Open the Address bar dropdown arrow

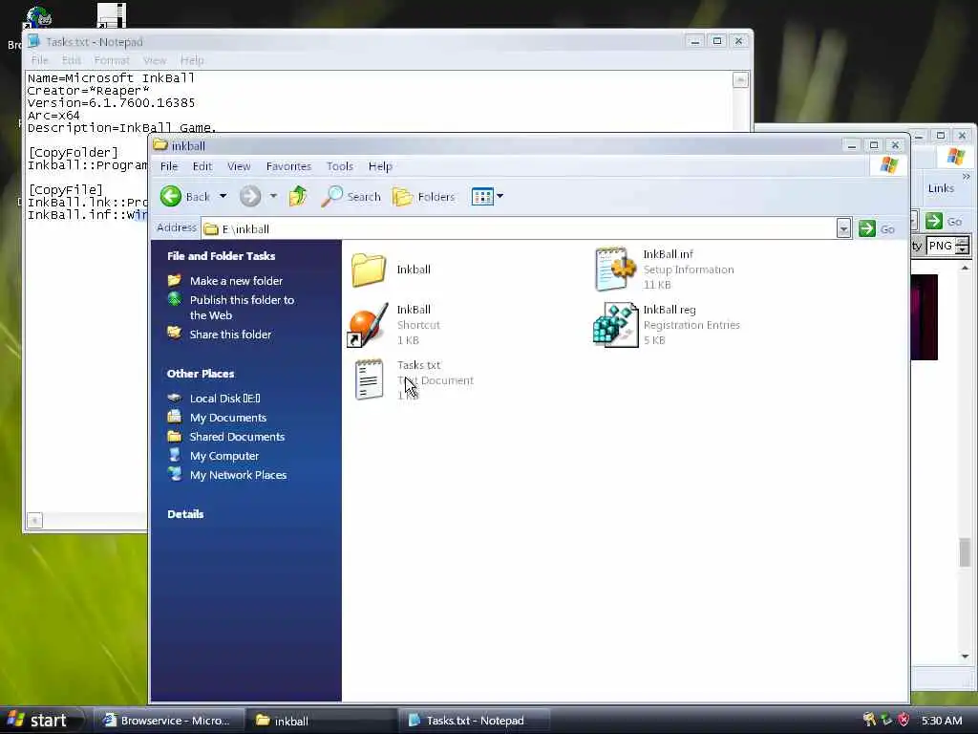point(843,228)
